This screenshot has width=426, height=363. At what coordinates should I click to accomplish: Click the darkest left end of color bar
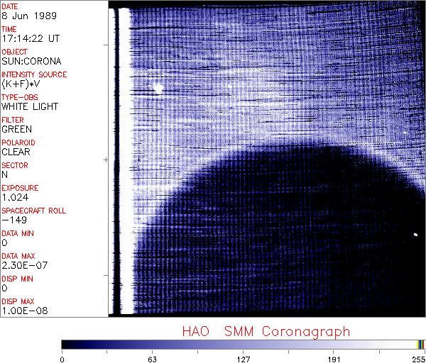point(65,345)
